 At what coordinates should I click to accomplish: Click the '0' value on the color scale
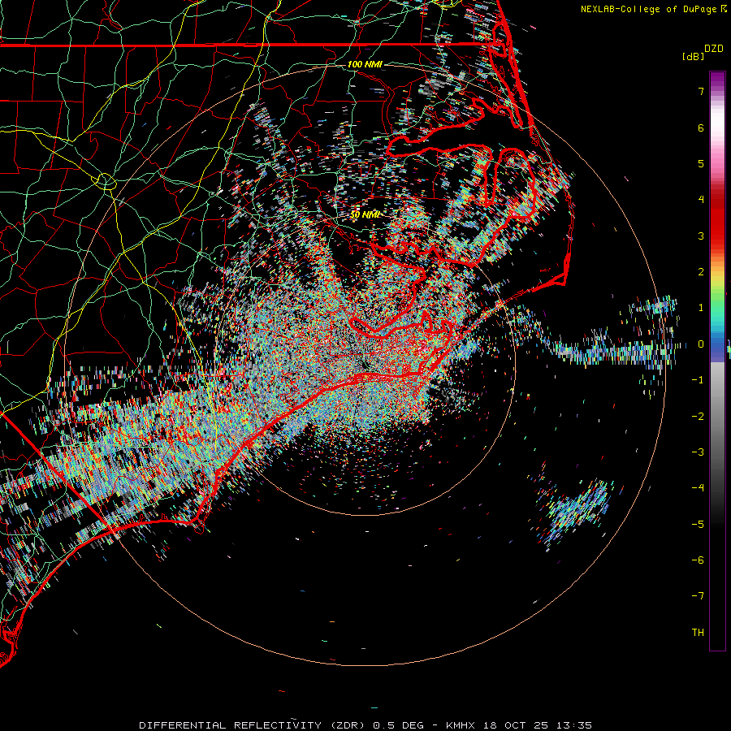pyautogui.click(x=701, y=344)
